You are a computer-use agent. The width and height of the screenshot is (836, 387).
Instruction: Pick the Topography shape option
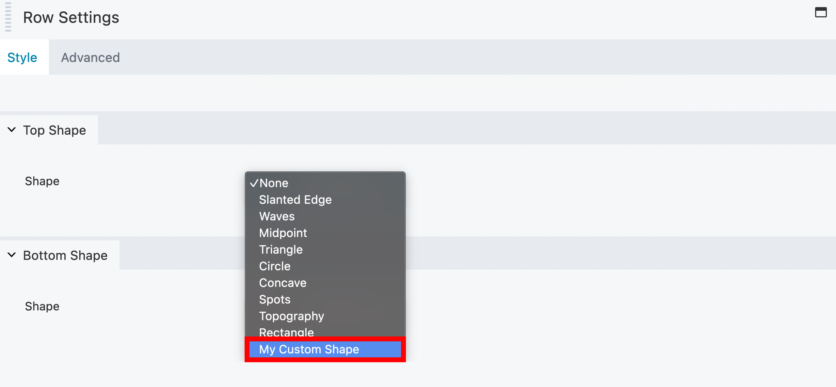[x=291, y=316]
